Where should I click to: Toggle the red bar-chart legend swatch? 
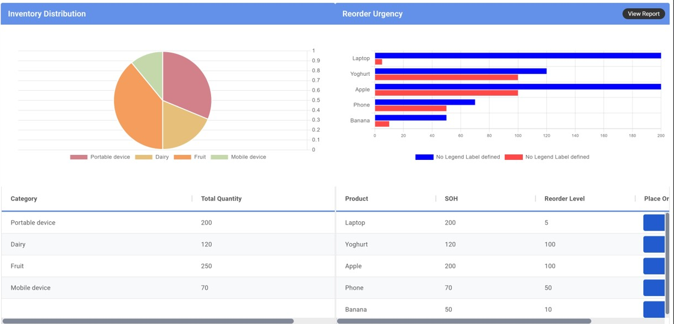tap(513, 157)
